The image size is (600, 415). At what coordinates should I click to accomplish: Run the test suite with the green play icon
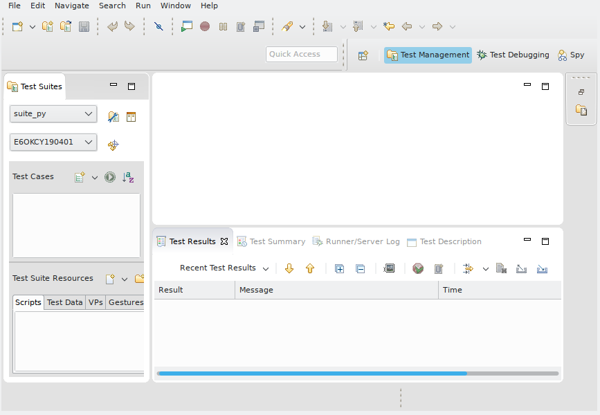pos(109,177)
